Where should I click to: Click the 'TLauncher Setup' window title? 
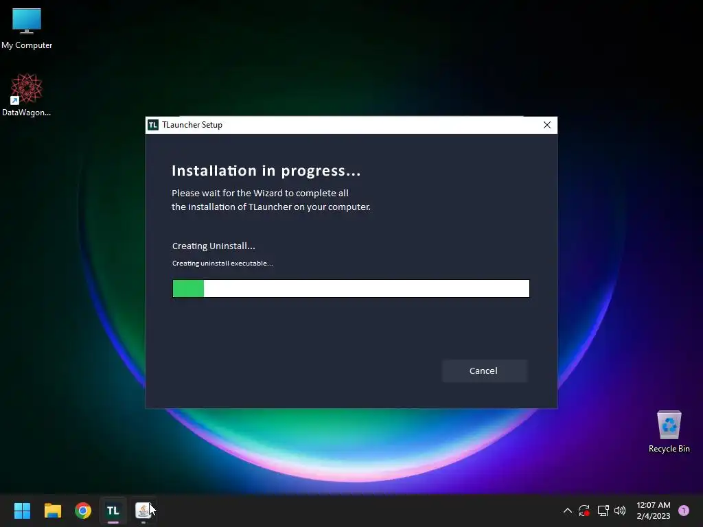tap(192, 125)
